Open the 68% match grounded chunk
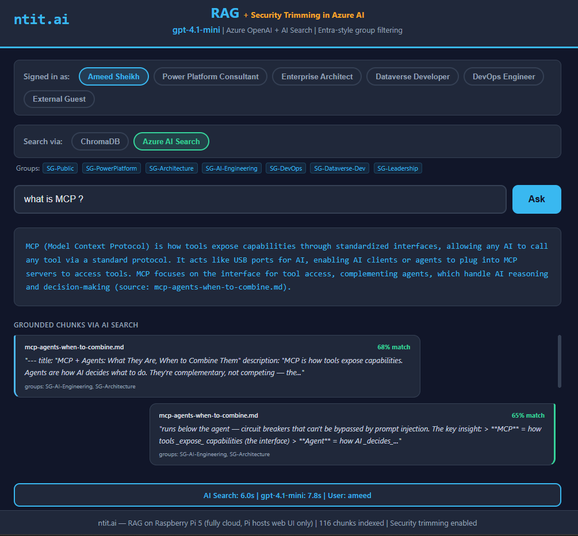 (x=217, y=366)
